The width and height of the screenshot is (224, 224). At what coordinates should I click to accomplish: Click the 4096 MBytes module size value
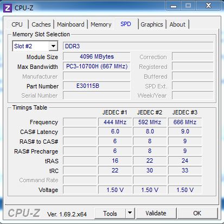point(97,56)
